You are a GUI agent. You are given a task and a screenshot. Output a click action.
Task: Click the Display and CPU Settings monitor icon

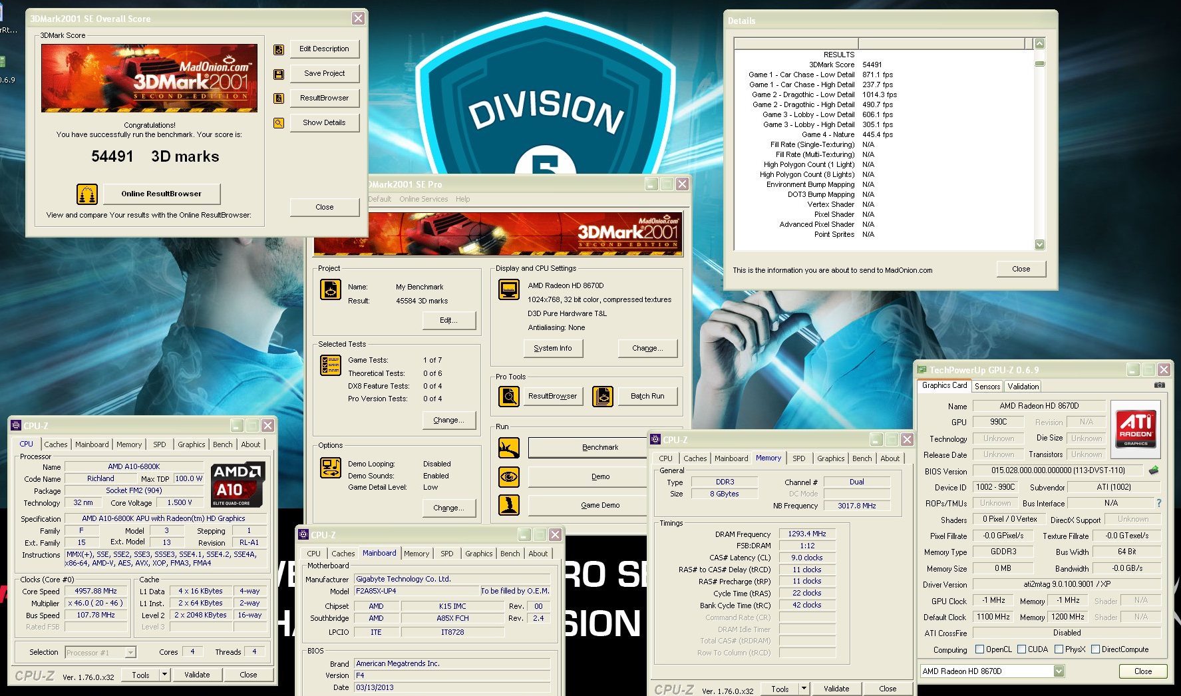click(509, 289)
